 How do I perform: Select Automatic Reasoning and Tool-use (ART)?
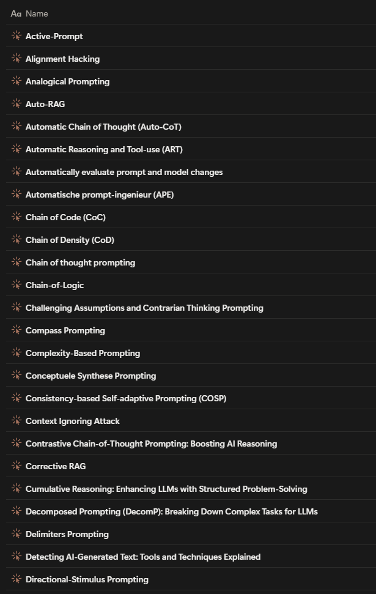[104, 149]
